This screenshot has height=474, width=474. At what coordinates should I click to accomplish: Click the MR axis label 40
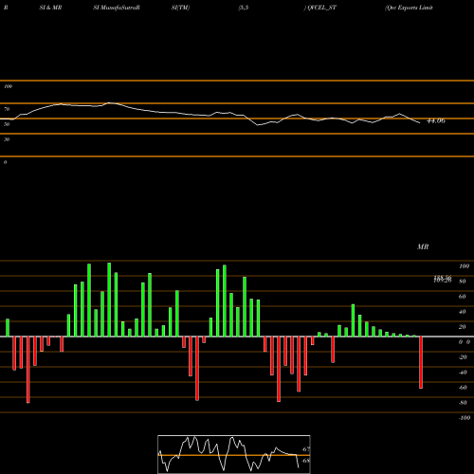[x=463, y=312]
